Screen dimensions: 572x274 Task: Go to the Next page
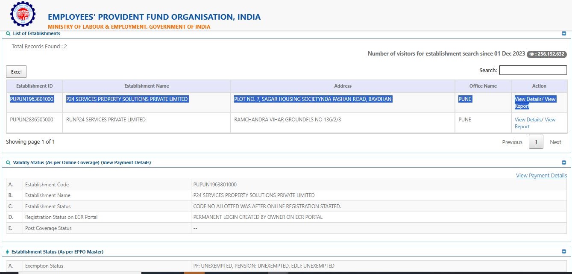555,142
